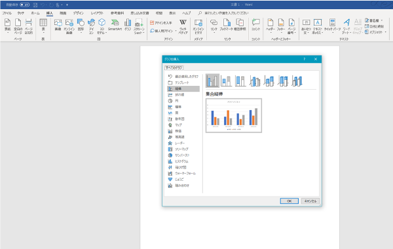Open the すべてのグラフ tab in the dialog
393x249 pixels.
(174, 67)
